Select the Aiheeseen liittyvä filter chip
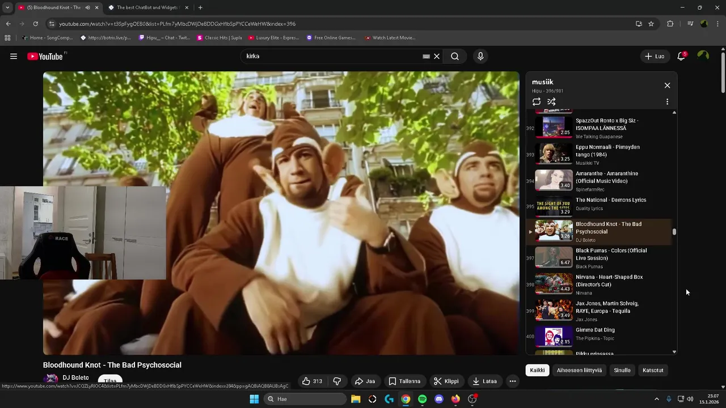This screenshot has height=408, width=726. tap(579, 370)
